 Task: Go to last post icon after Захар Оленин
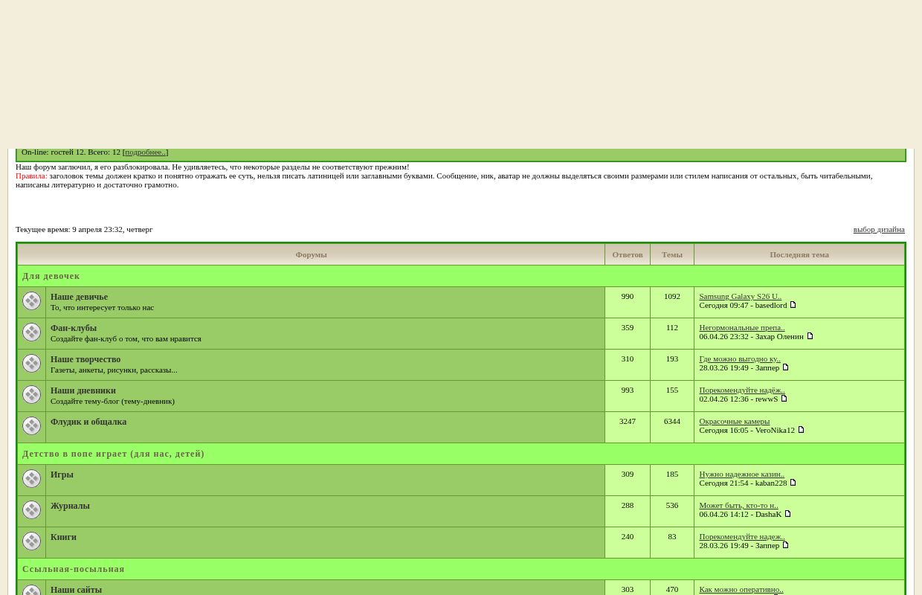(810, 336)
